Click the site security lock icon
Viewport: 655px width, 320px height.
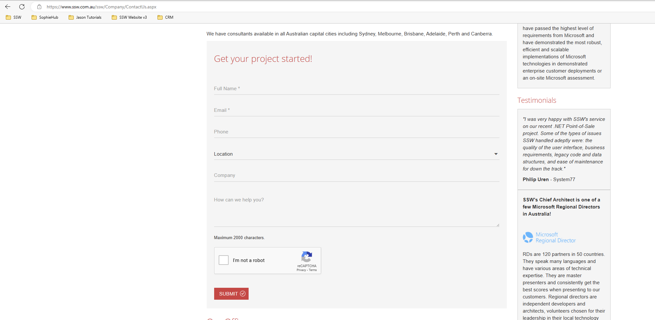(x=39, y=6)
